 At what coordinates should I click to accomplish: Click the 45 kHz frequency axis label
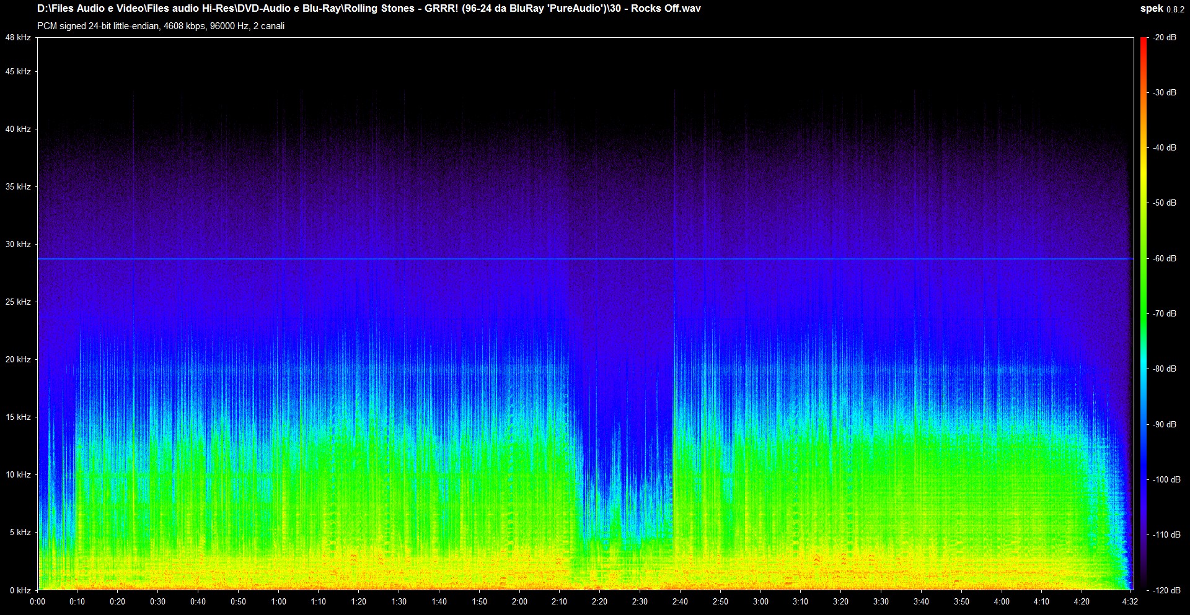tap(17, 72)
